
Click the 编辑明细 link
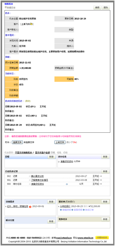click(67, 210)
